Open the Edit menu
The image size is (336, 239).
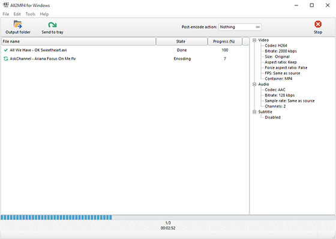coord(17,14)
